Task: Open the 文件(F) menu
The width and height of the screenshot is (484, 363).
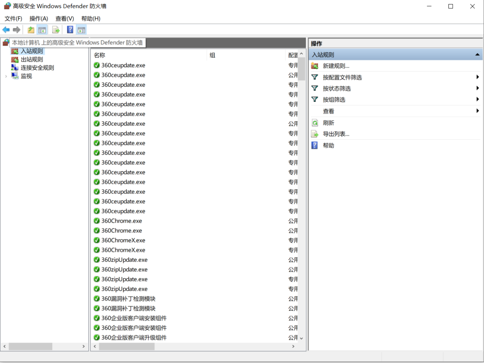Action: pyautogui.click(x=13, y=19)
